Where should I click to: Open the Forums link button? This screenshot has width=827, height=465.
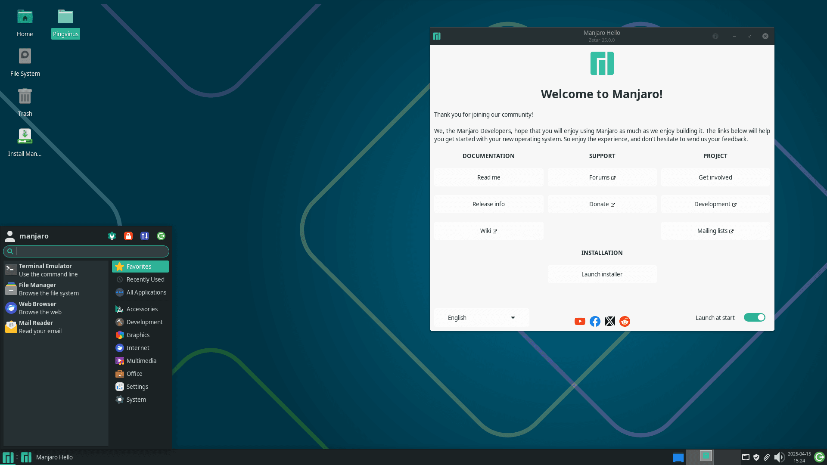click(602, 177)
